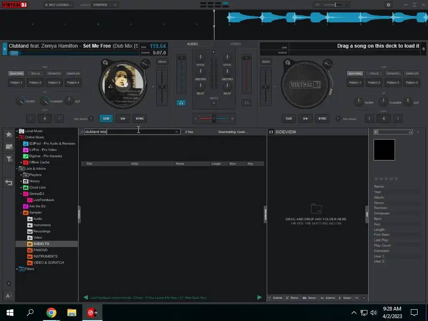Image resolution: width=428 pixels, height=321 pixels.
Task: Select SCRATCH pad mode on deck A
Action: [54, 74]
